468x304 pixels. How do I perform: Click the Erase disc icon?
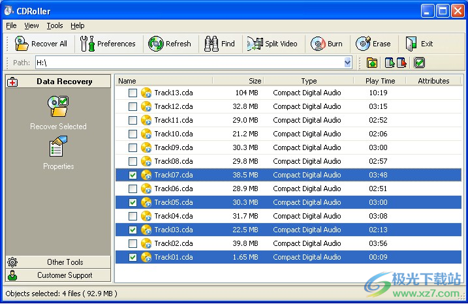(363, 44)
